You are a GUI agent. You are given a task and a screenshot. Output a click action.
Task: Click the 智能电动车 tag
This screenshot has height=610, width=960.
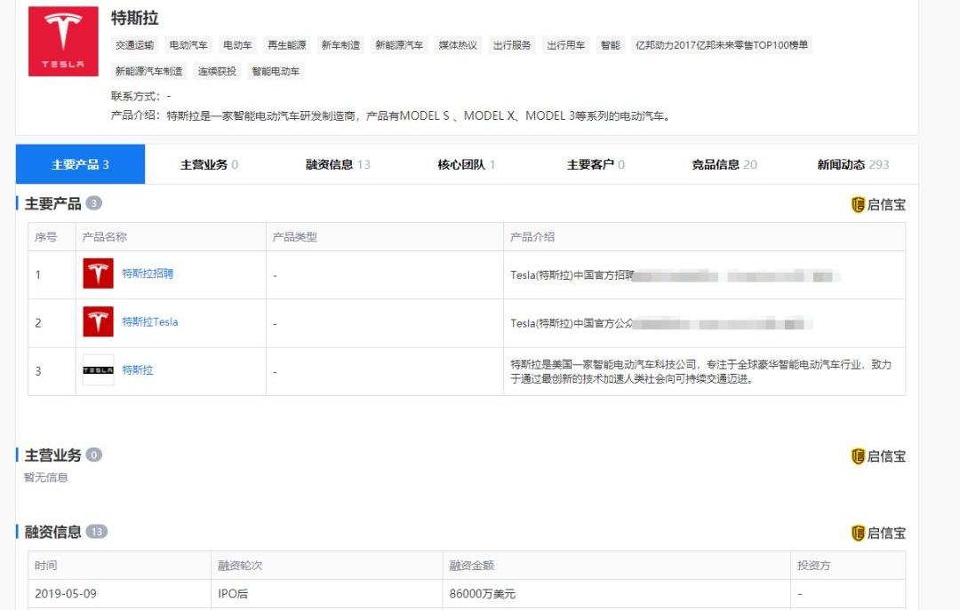tap(276, 71)
